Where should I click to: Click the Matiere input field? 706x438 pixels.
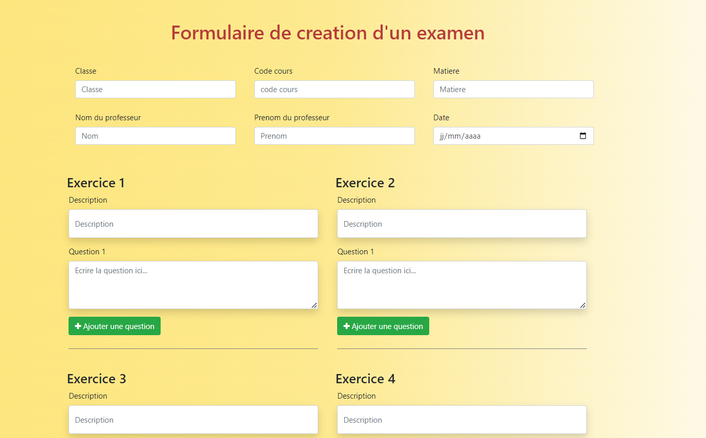pos(514,89)
